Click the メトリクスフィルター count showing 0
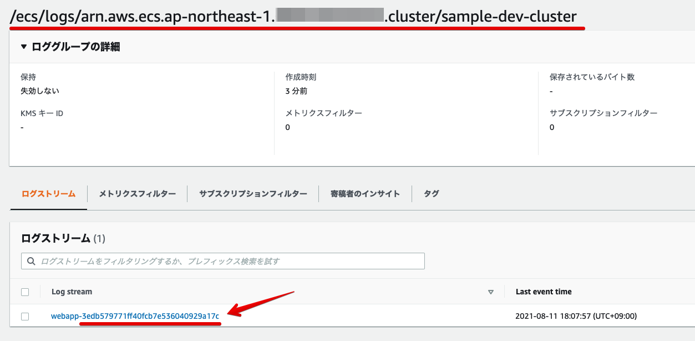Screen dimensions: 695x341 [287, 127]
